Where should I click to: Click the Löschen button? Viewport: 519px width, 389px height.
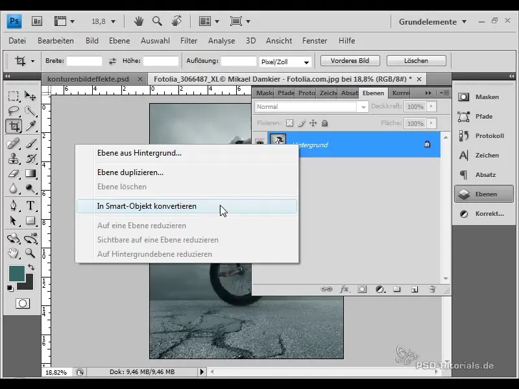click(416, 60)
